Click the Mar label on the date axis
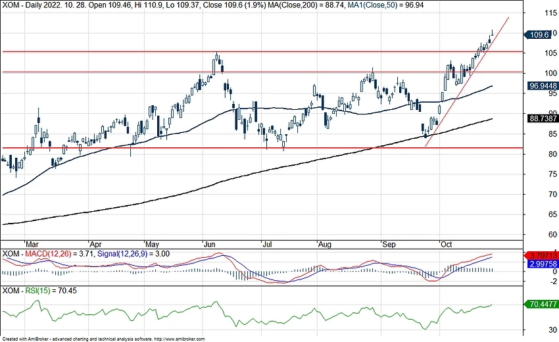The width and height of the screenshot is (559, 342). pos(32,244)
